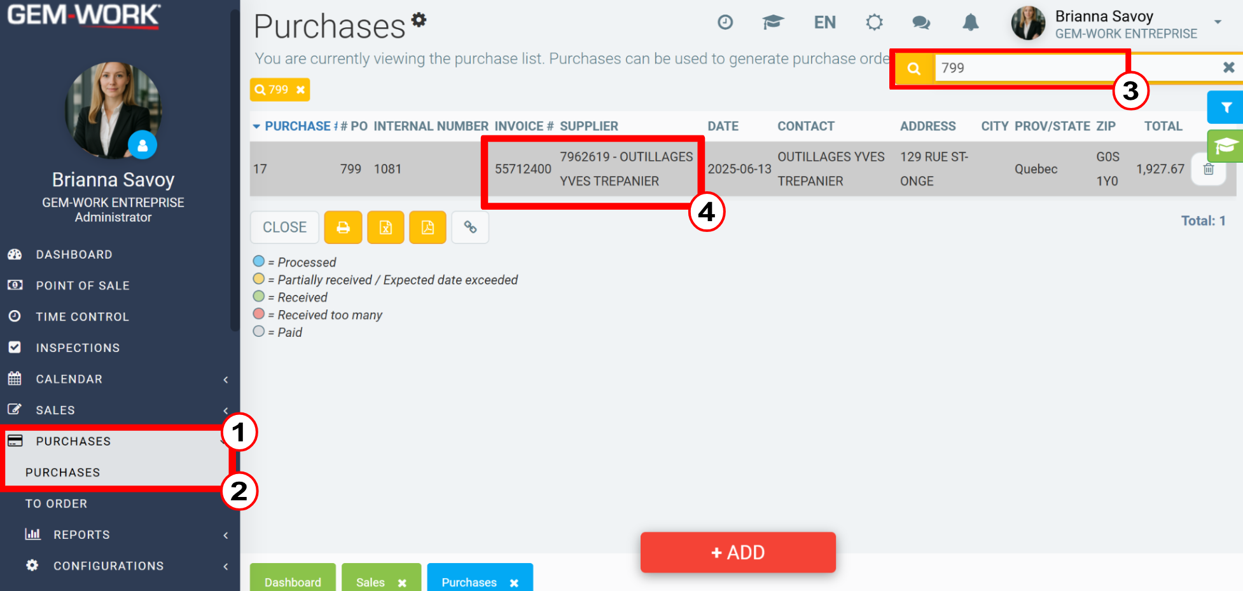Expand the Reports sidebar section
The height and width of the screenshot is (591, 1243).
[x=118, y=535]
